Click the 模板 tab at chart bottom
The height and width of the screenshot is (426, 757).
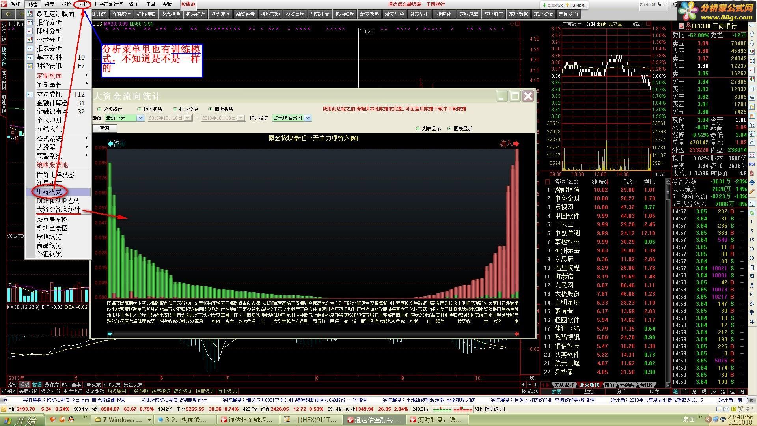click(24, 385)
